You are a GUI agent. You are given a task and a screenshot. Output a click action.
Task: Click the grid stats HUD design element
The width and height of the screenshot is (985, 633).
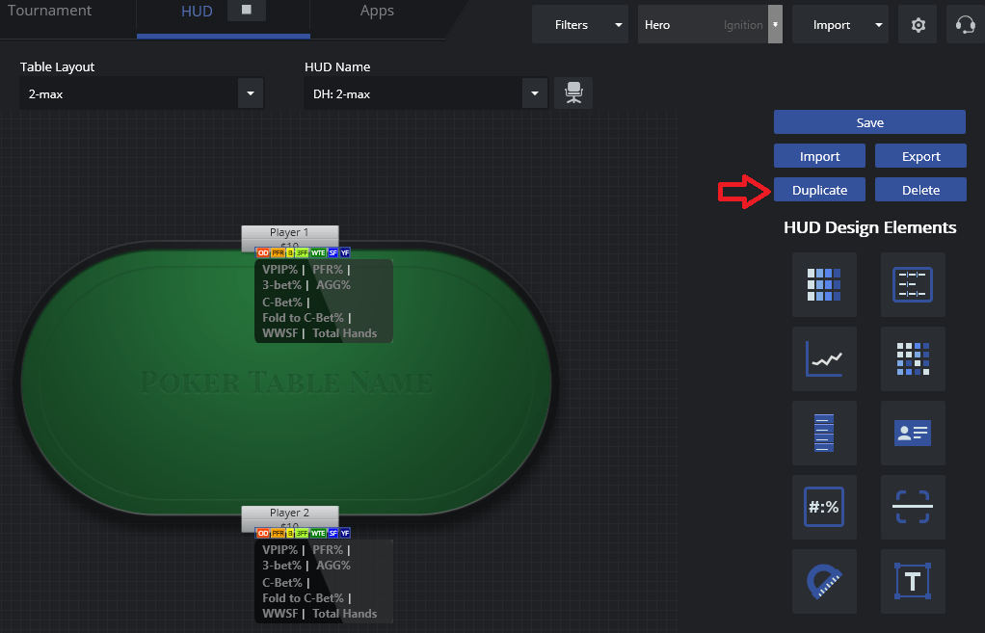click(x=823, y=284)
